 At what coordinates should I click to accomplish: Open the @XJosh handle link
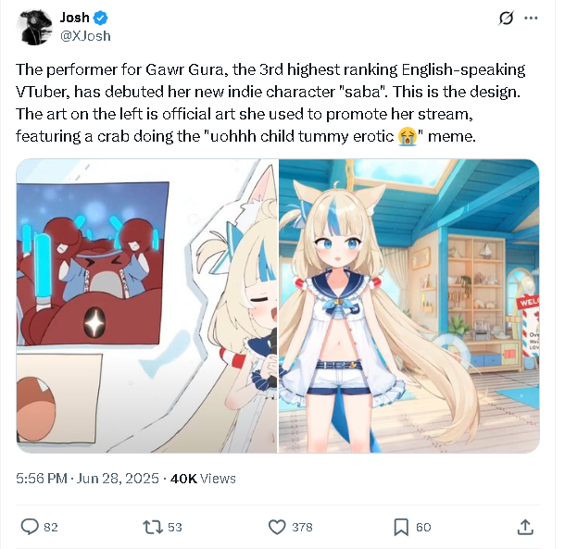point(85,36)
